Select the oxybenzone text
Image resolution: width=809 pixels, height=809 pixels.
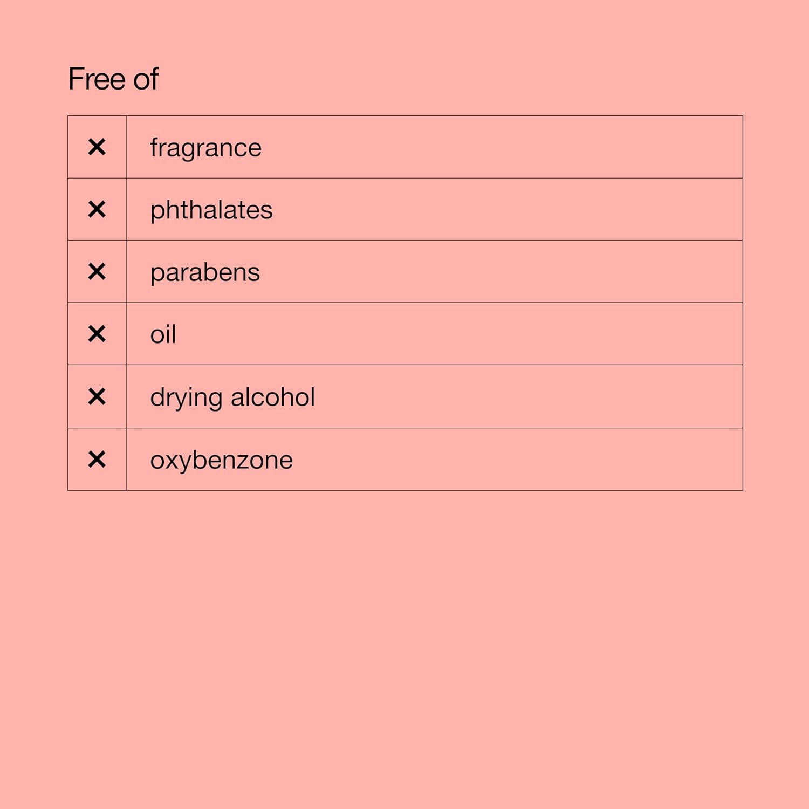[x=221, y=460]
